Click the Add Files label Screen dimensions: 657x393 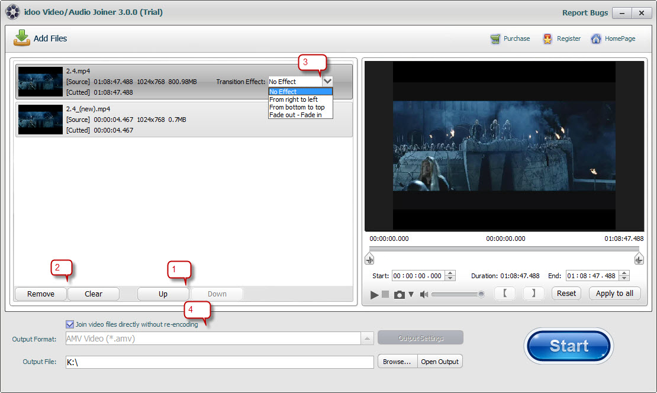click(50, 38)
